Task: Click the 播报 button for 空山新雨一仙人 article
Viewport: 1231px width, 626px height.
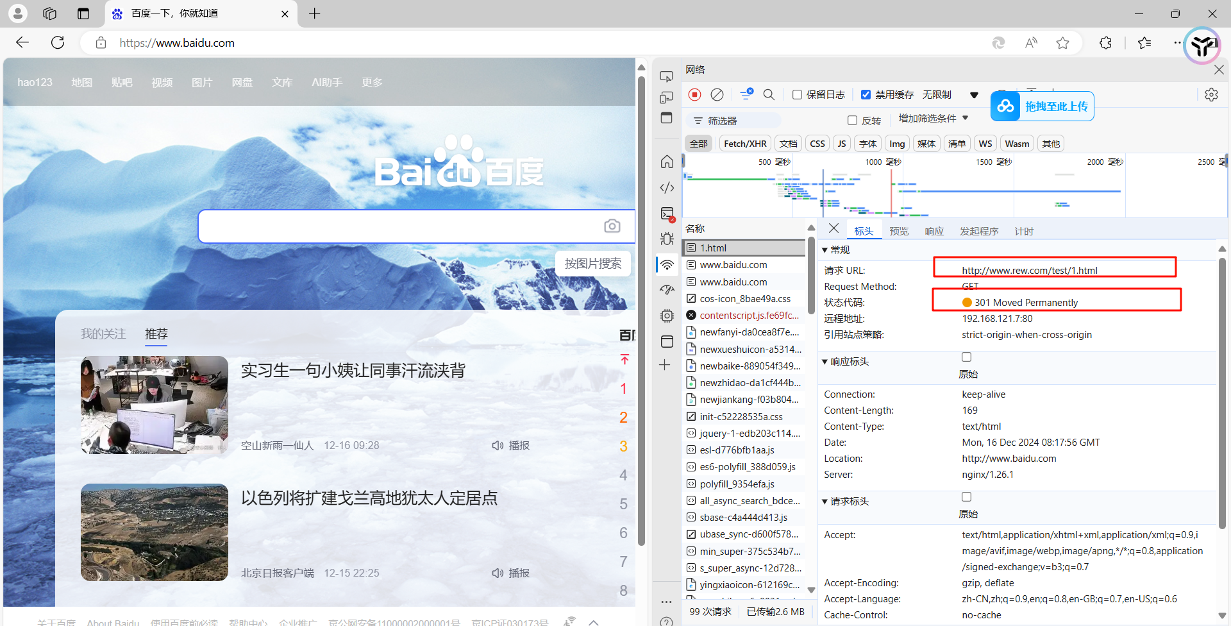Action: click(x=511, y=445)
